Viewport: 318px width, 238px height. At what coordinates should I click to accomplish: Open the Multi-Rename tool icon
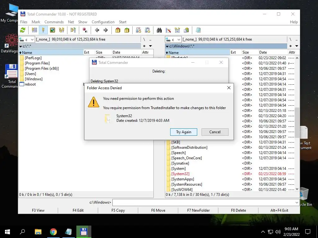point(168,30)
